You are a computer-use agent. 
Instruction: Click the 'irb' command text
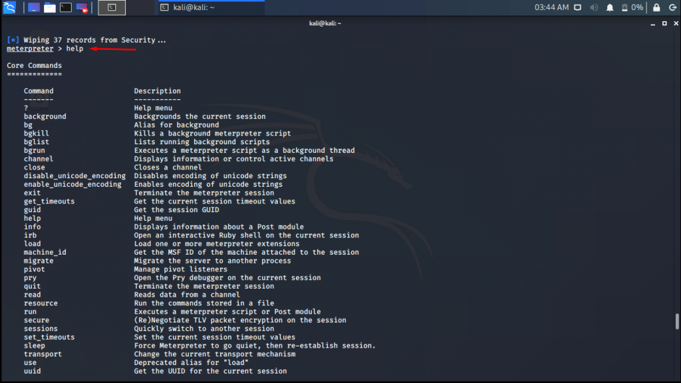30,235
